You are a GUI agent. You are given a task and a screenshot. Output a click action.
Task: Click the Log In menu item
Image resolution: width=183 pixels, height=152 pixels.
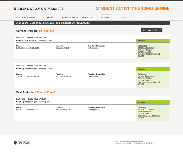pyautogui.click(x=123, y=17)
